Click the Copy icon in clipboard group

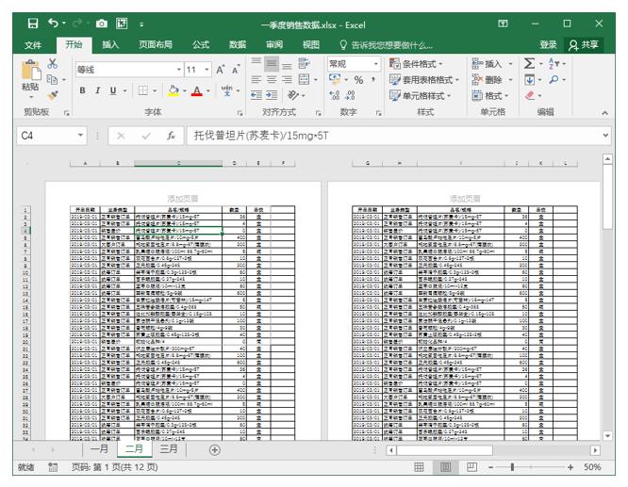tap(52, 79)
